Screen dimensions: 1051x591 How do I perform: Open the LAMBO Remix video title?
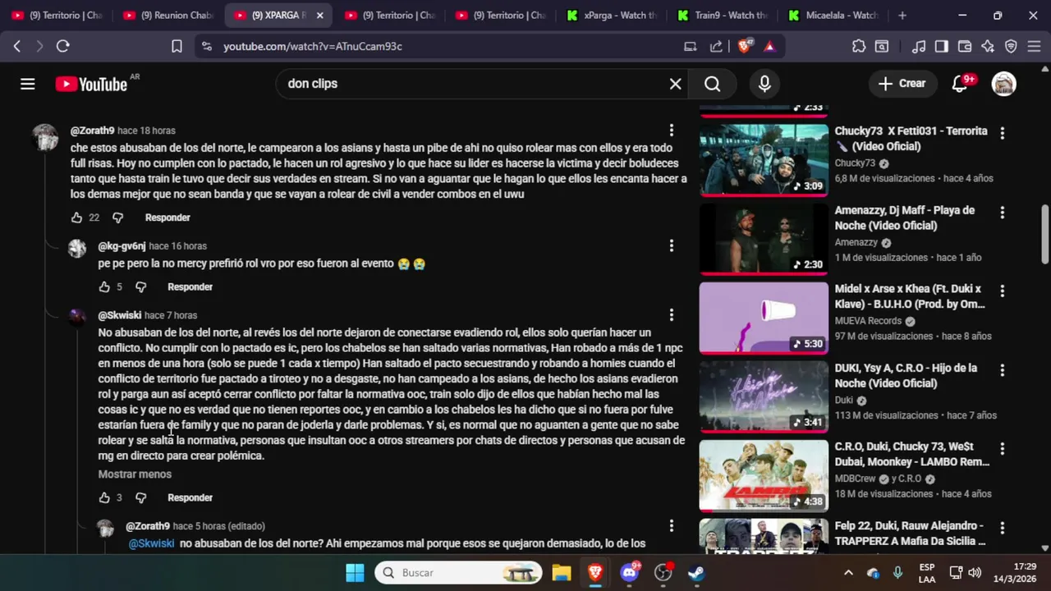point(912,454)
